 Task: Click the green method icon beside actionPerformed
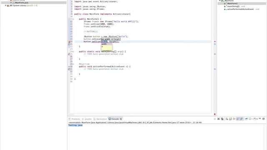point(225,9)
